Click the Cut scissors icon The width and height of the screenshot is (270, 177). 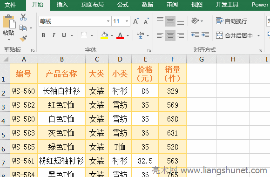coord(23,17)
